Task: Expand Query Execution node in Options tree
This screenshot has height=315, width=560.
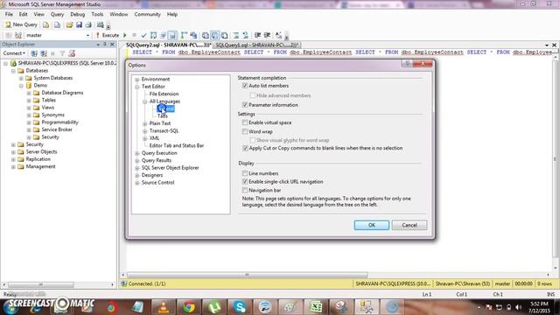Action: (x=137, y=153)
